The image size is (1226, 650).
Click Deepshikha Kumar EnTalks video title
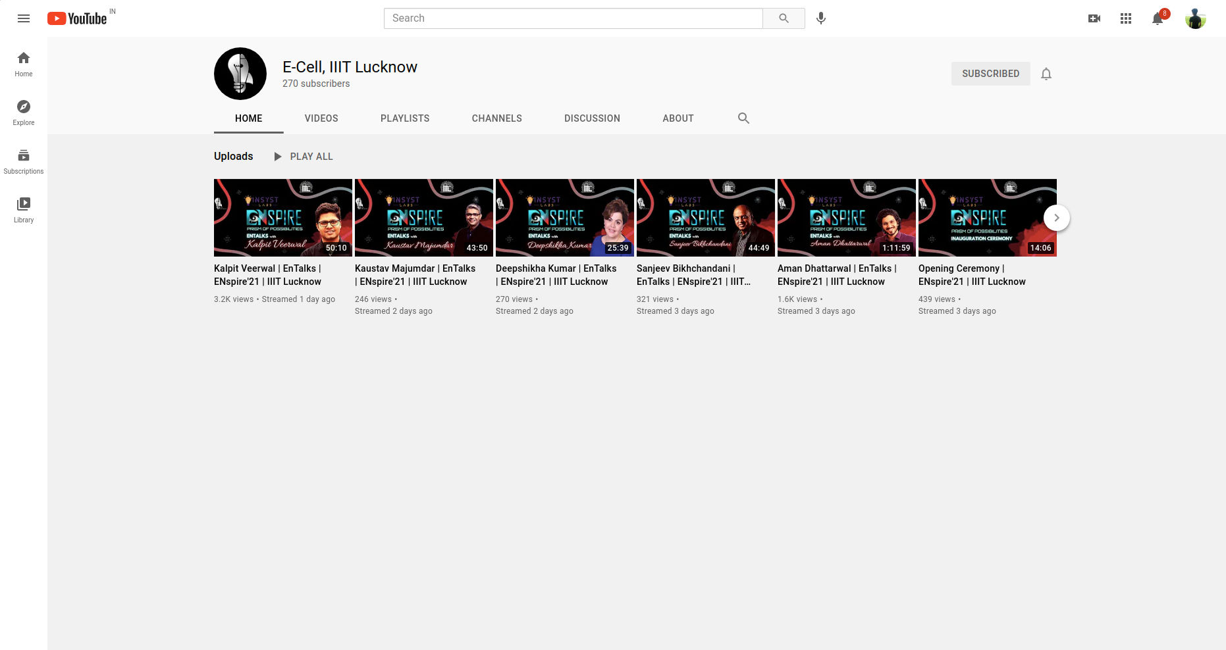point(556,275)
